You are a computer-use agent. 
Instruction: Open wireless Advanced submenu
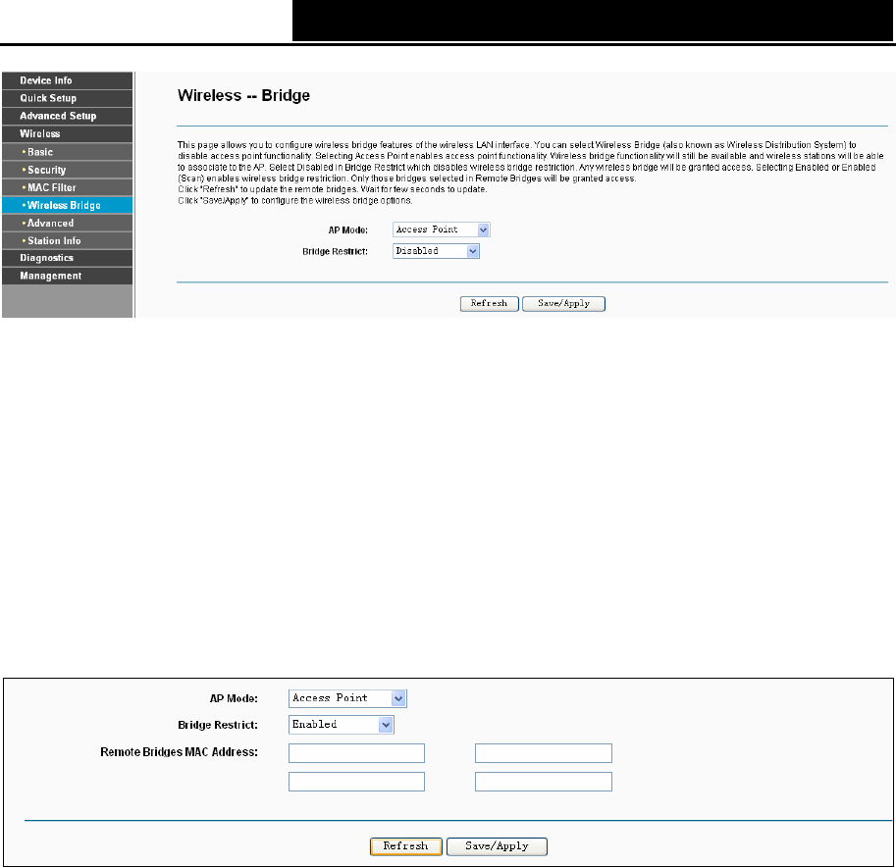[67, 223]
